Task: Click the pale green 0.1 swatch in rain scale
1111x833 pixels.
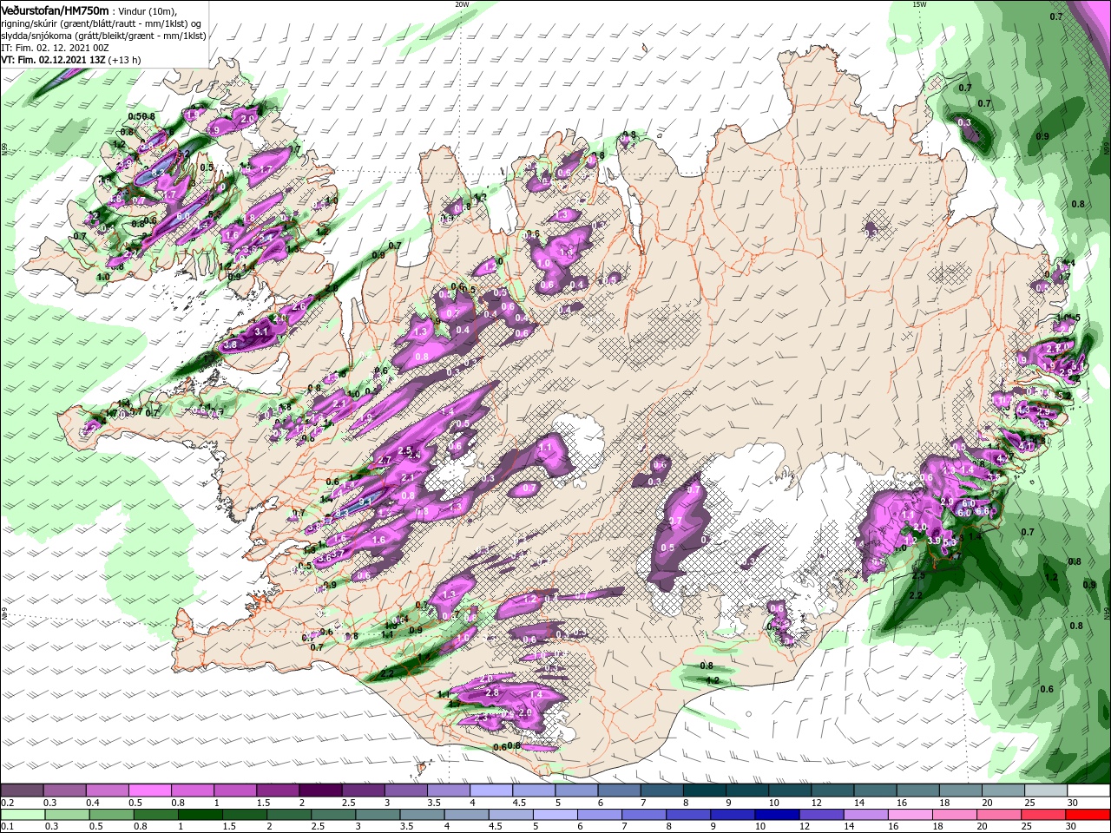Action: coord(23,815)
